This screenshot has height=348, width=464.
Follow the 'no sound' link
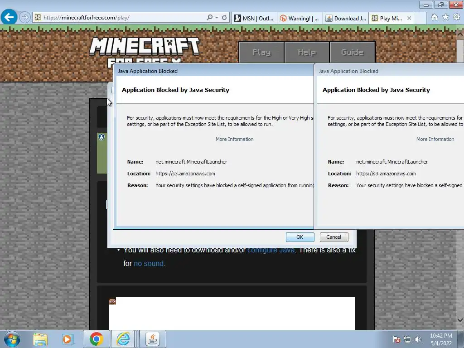click(x=149, y=263)
